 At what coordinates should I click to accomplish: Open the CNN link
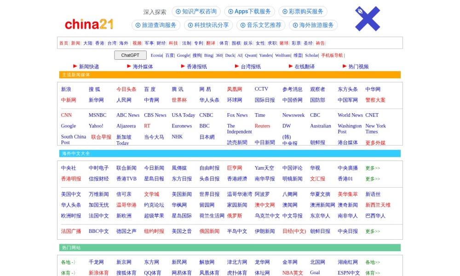click(x=66, y=115)
